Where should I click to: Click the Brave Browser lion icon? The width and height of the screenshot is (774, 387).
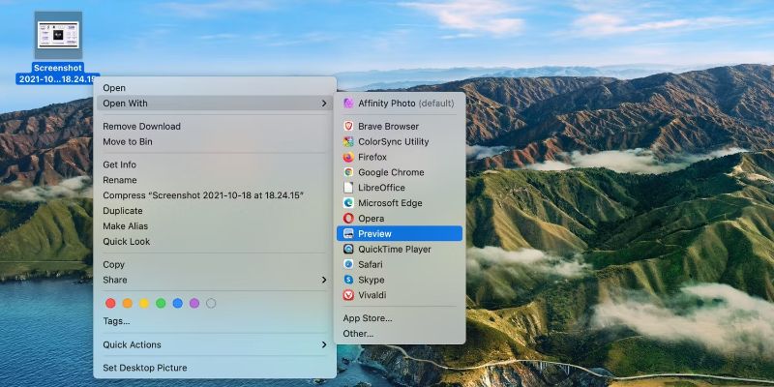[348, 127]
